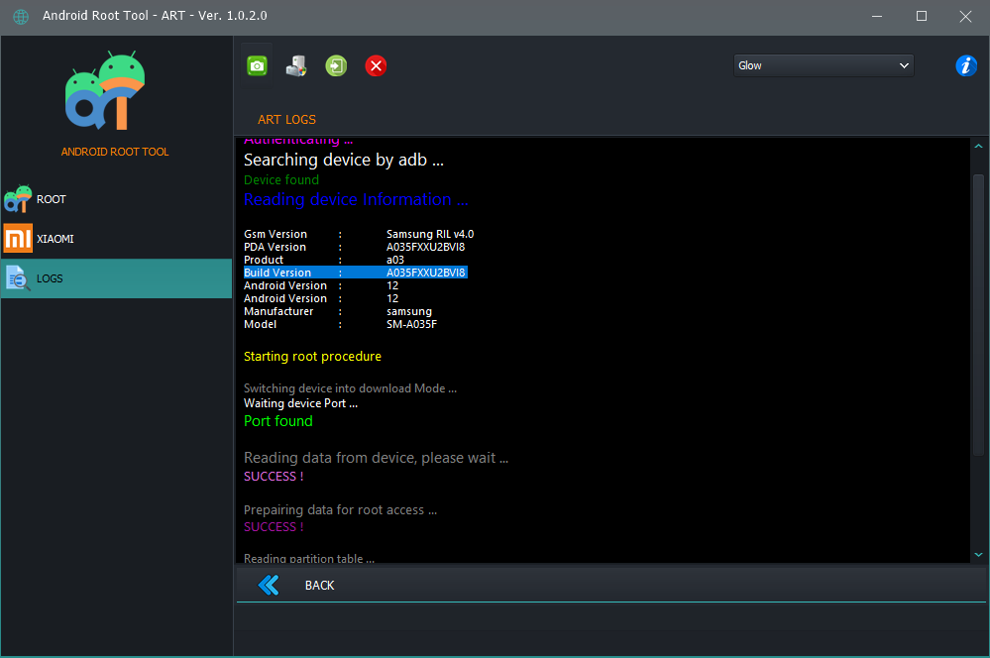The image size is (990, 658).
Task: Click the Manufacturer samsung row
Action: 338,311
